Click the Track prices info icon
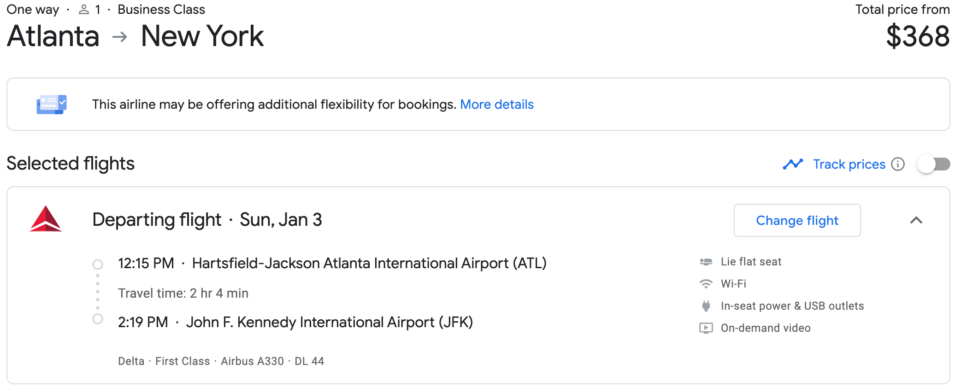 coord(898,164)
